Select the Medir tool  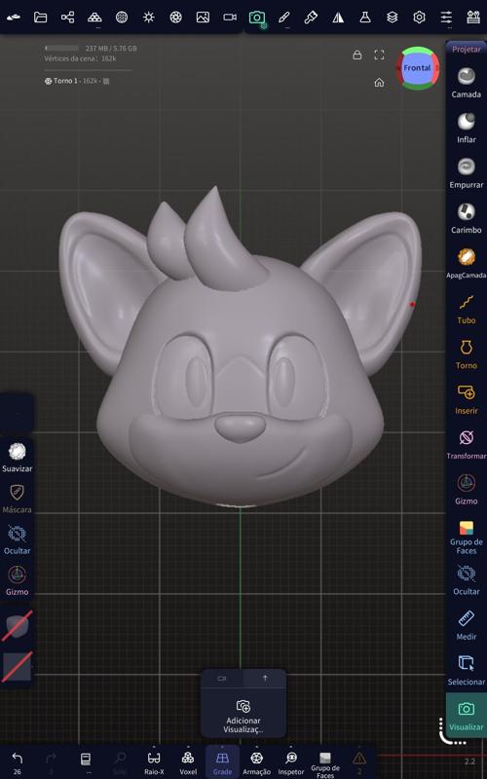(467, 625)
